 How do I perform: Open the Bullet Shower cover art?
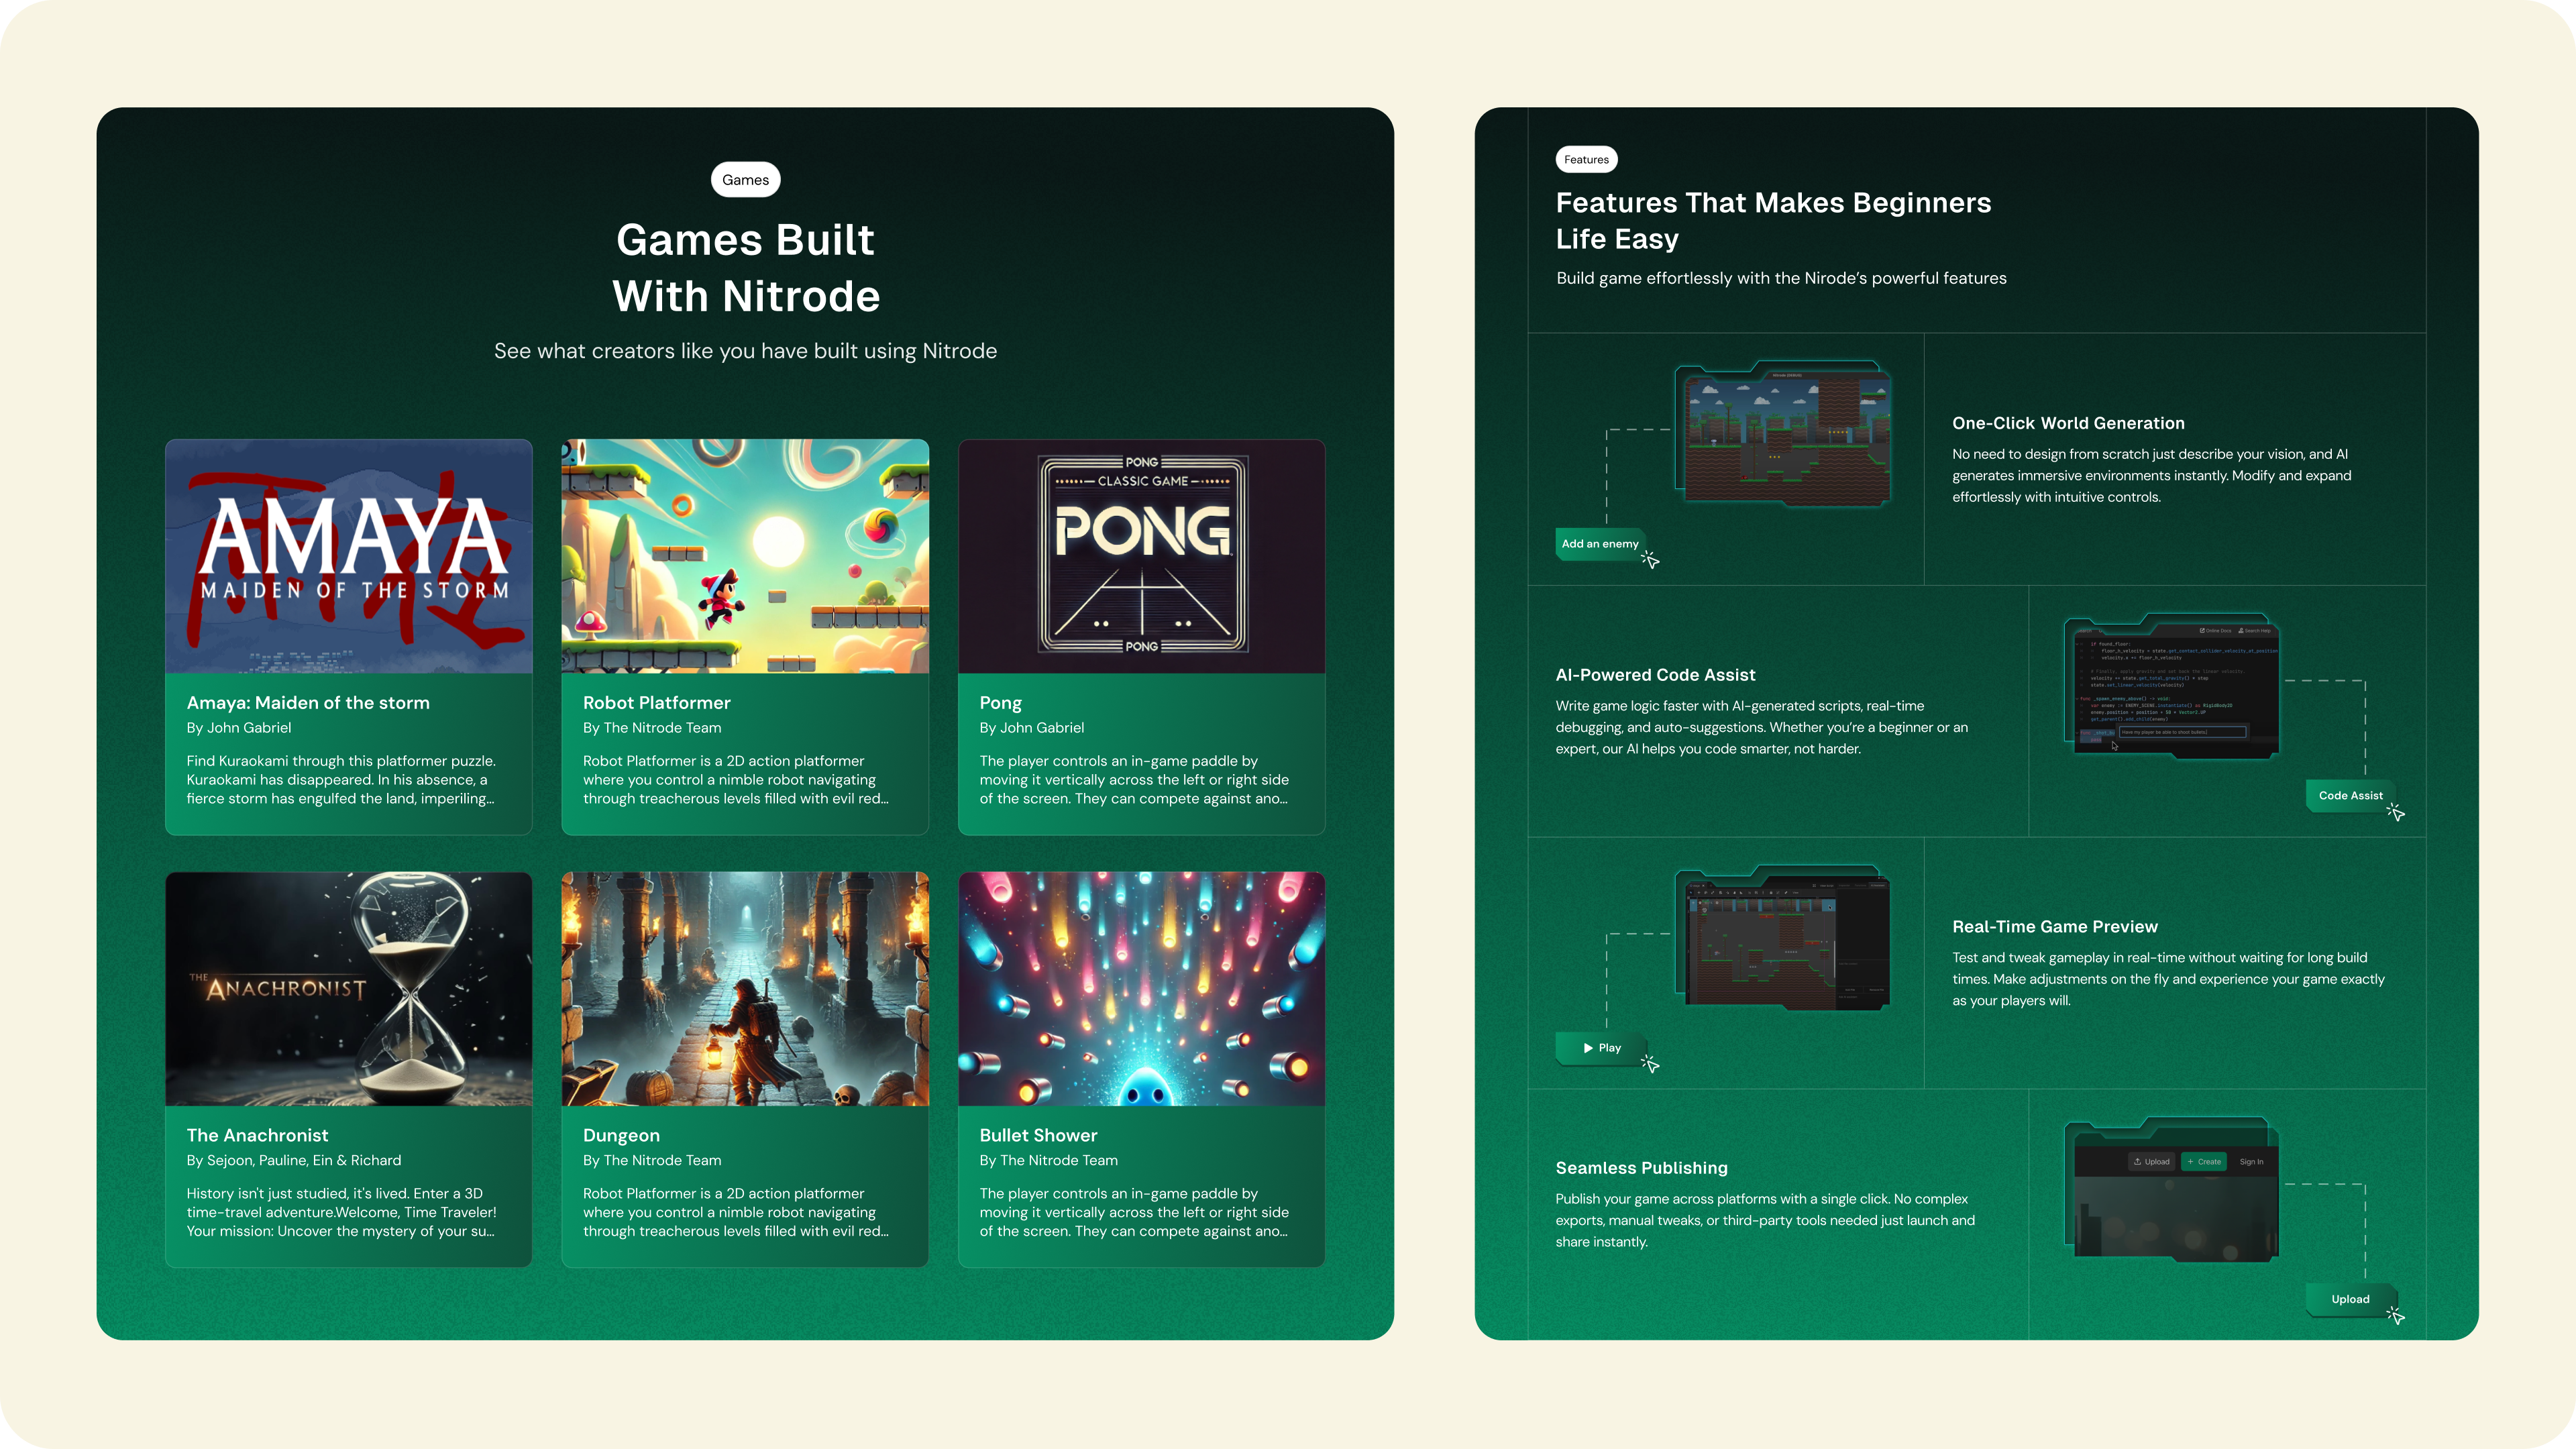pos(1141,988)
